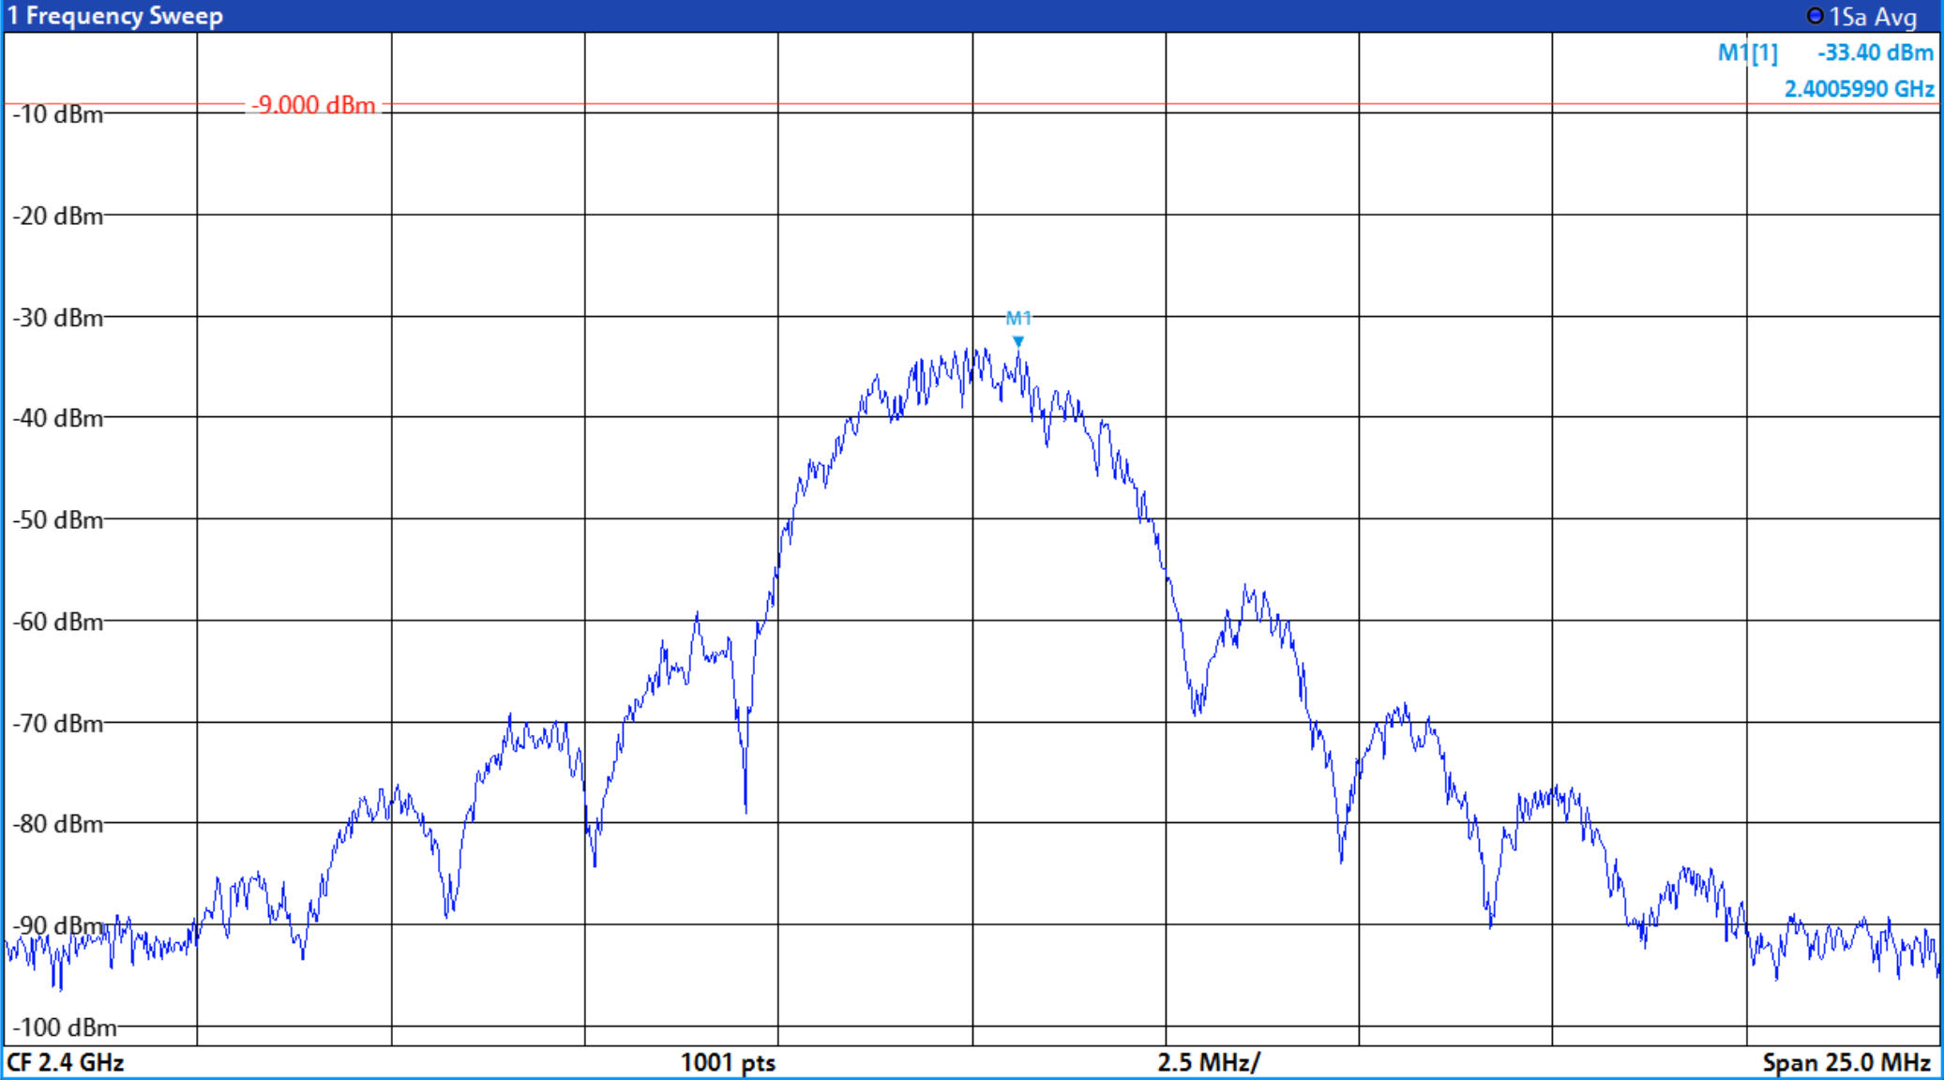Click the '-100 dBm' axis label
The width and height of the screenshot is (1944, 1080).
(x=65, y=1027)
